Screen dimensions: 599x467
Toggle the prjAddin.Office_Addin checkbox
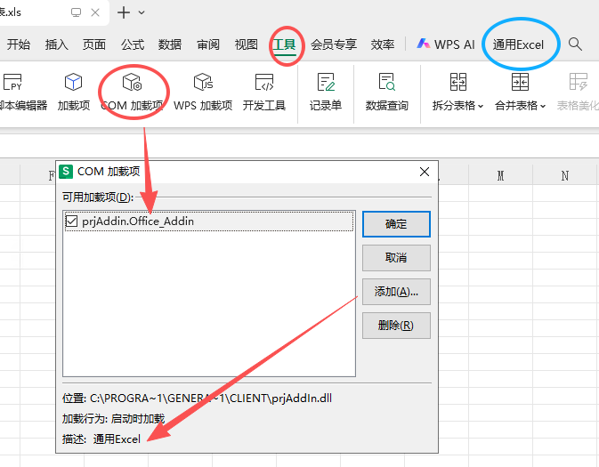72,221
